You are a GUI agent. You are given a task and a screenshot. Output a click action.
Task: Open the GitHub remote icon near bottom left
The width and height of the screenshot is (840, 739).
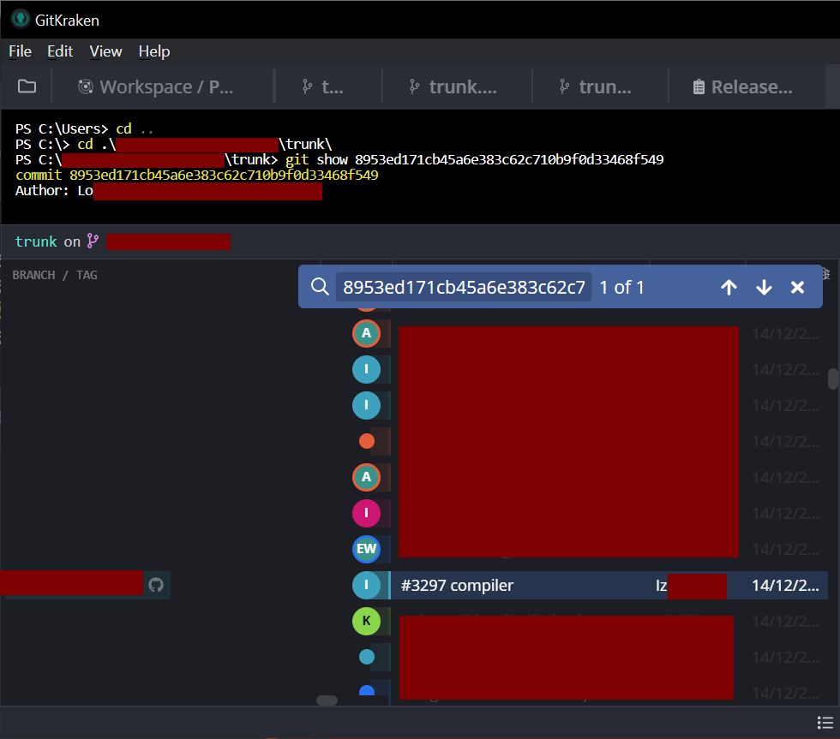click(156, 583)
